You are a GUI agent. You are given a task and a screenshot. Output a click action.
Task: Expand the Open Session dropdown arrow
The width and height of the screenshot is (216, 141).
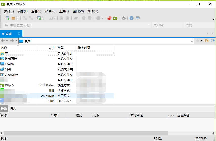tap(18, 18)
